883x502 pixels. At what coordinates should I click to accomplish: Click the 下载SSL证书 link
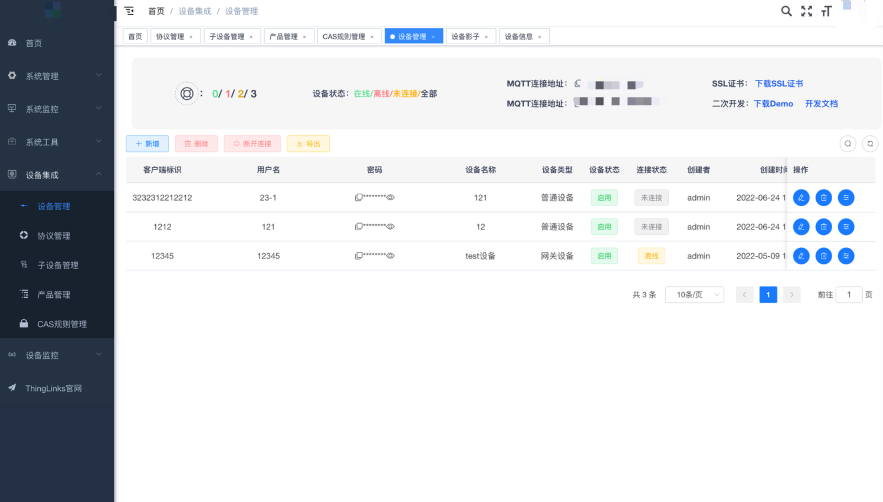[x=778, y=83]
